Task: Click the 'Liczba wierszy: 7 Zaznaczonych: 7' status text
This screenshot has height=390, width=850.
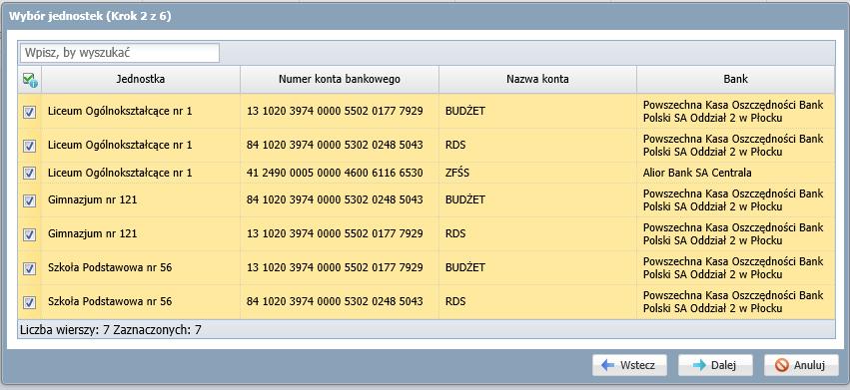Action: (111, 329)
